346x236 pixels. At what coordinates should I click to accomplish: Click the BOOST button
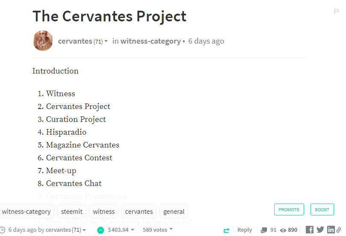[x=322, y=209]
